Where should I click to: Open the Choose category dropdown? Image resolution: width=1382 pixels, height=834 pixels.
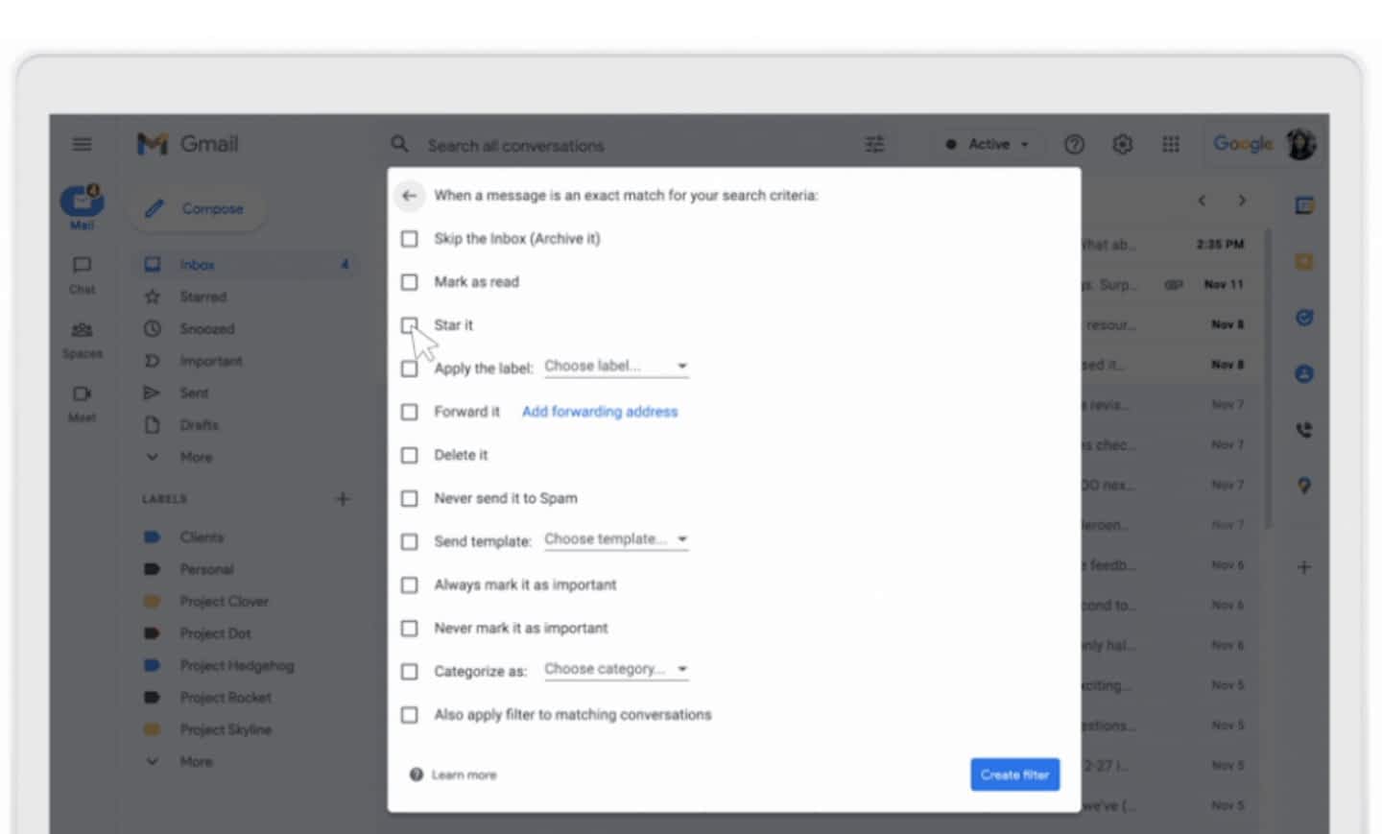tap(615, 669)
